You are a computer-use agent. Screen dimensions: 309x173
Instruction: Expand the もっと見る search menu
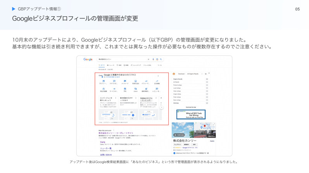147,65
